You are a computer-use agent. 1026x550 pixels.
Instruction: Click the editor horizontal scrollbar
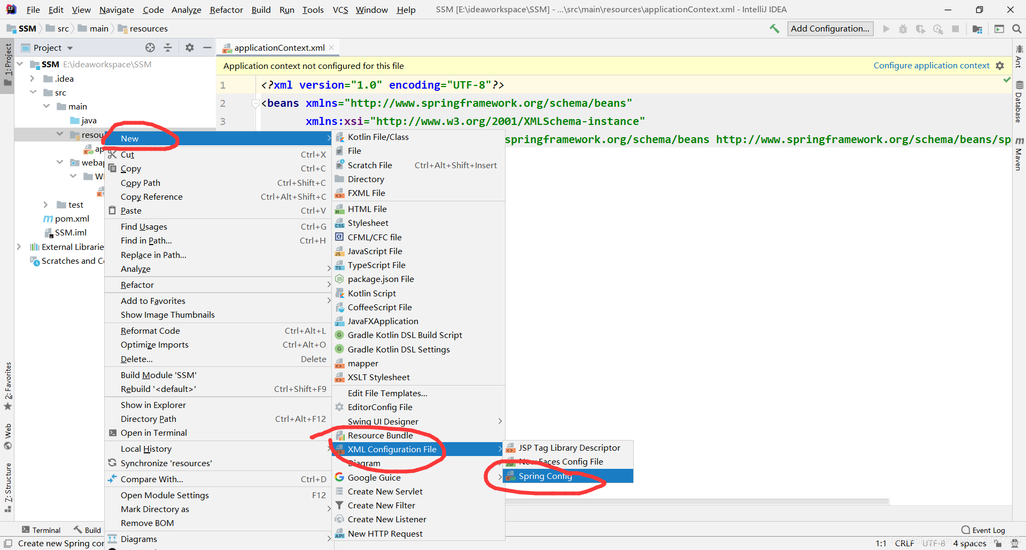697,501
